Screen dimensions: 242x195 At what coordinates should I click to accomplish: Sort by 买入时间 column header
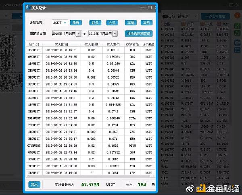click(x=61, y=45)
